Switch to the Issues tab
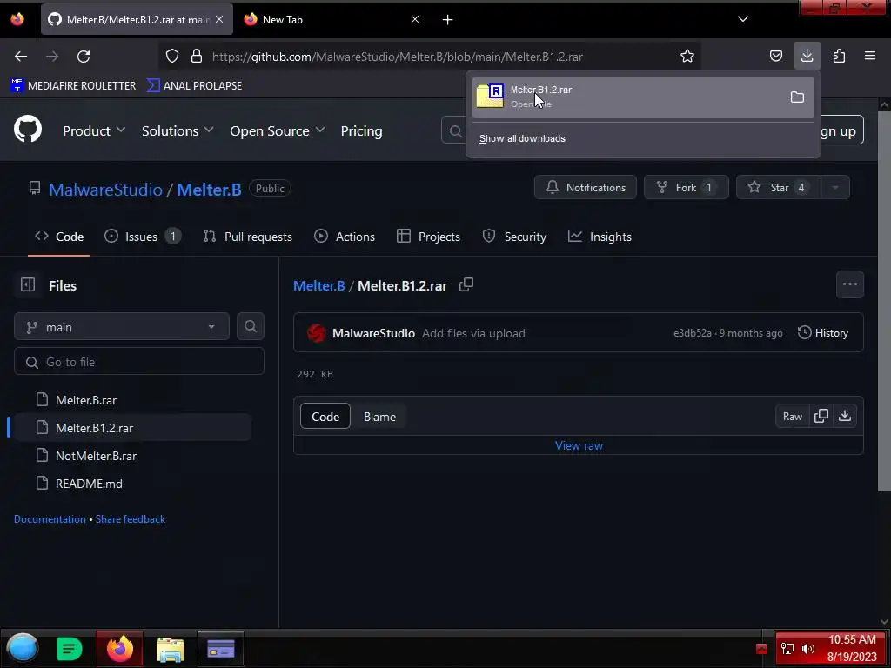This screenshot has width=891, height=668. point(142,237)
